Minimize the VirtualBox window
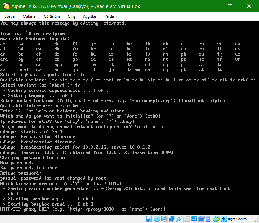 click(x=211, y=6)
